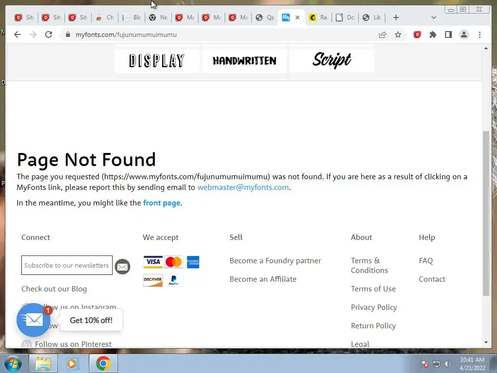Click the page vertical scrollbar thumb
Viewport: 497px width, 373px height.
(x=486, y=213)
